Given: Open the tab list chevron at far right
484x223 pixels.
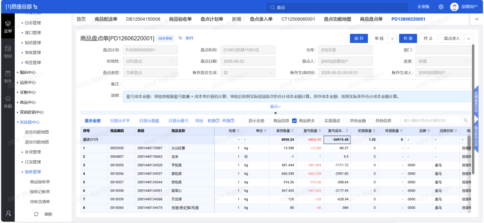Looking at the screenshot, I should (x=476, y=19).
